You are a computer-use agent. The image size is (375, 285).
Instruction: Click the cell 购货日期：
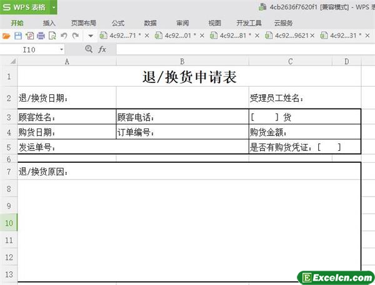tap(67, 132)
